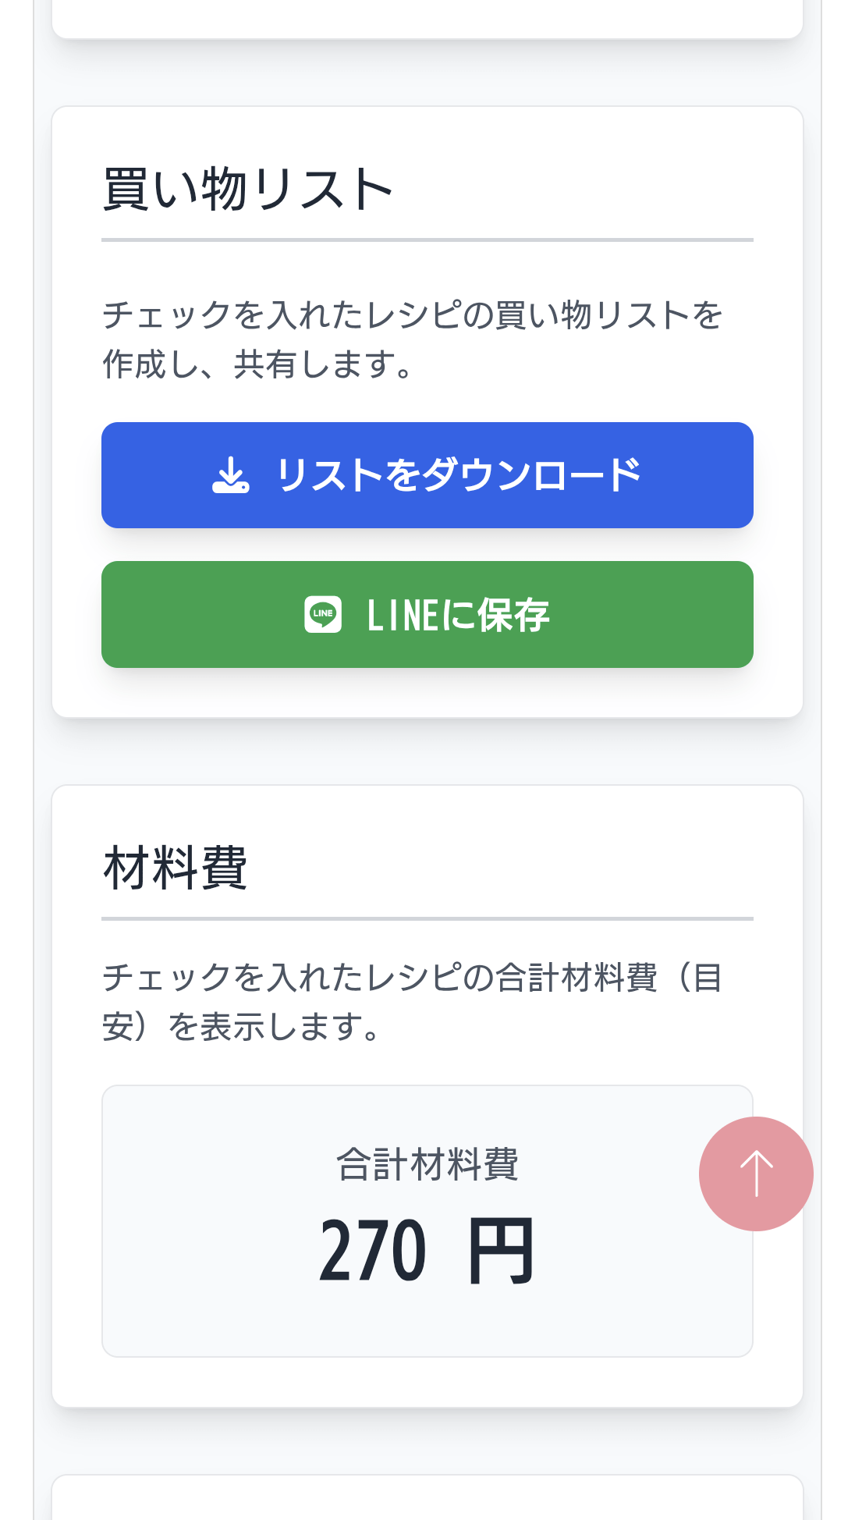Click the 買い物リスト heading

247,190
